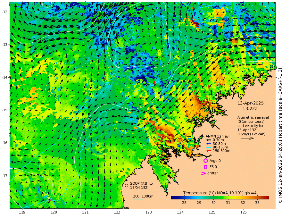Click the '13/04 15Z' text under SOOP
Viewport: 282px width, 218px height.
click(139, 188)
